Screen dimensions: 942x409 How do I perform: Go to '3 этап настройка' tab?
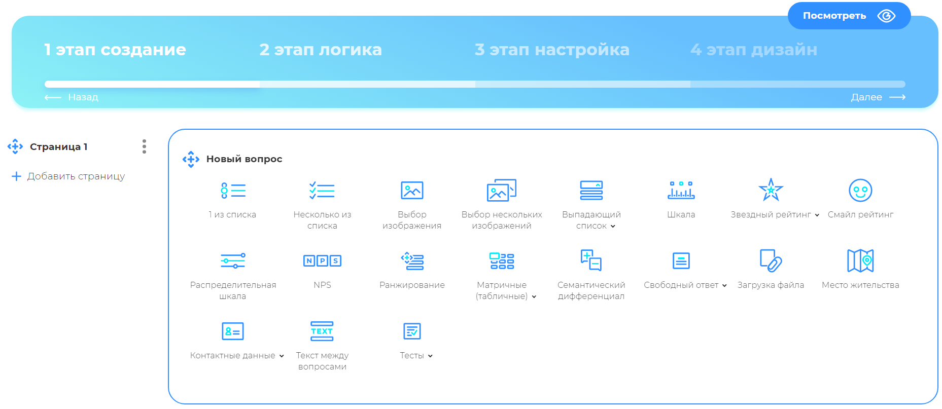(x=551, y=50)
